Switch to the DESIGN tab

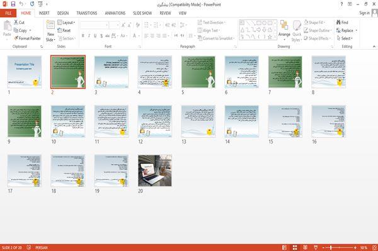63,13
